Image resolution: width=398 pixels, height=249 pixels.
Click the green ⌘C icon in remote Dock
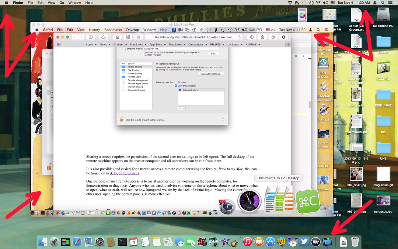[307, 201]
